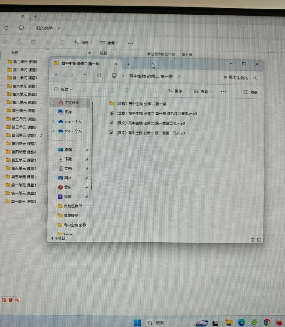Click the paste toolbar icon
This screenshot has width=285, height=327.
[113, 90]
